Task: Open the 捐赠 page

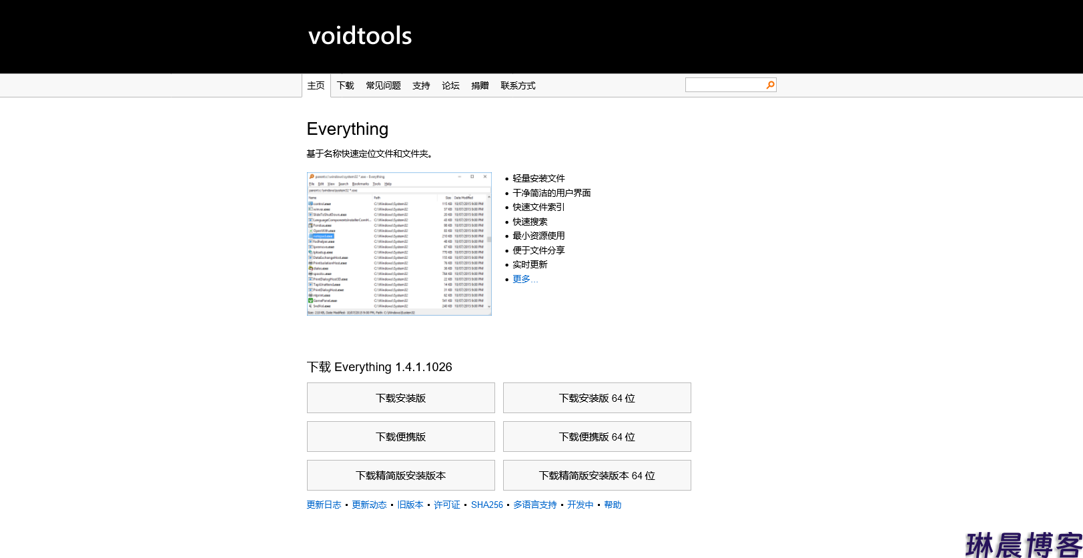Action: point(480,85)
